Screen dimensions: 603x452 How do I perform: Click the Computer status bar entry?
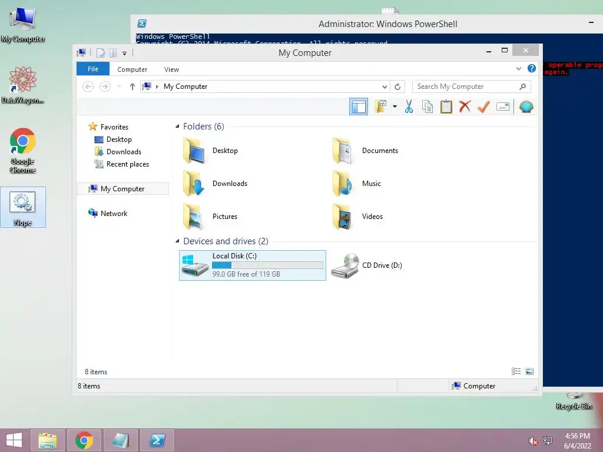coord(474,386)
